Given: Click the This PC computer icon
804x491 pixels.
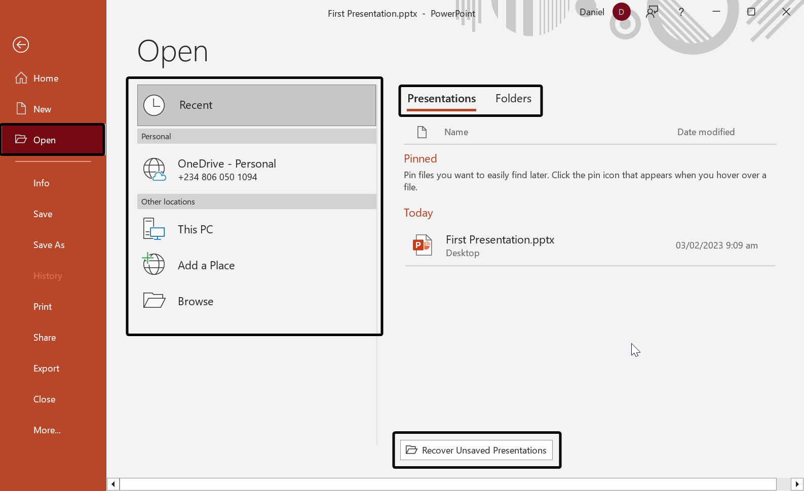Looking at the screenshot, I should click(154, 229).
